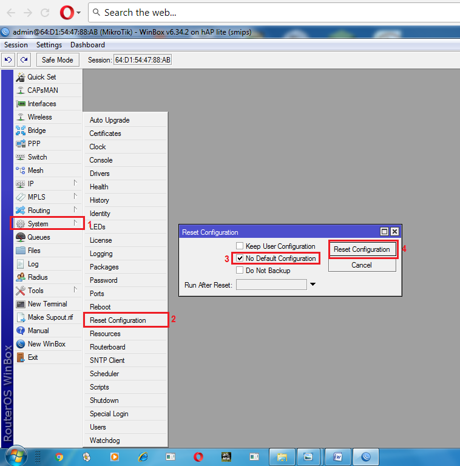Screen dimensions: 460x466
Task: Click the Switch device icon
Action: pyautogui.click(x=21, y=157)
